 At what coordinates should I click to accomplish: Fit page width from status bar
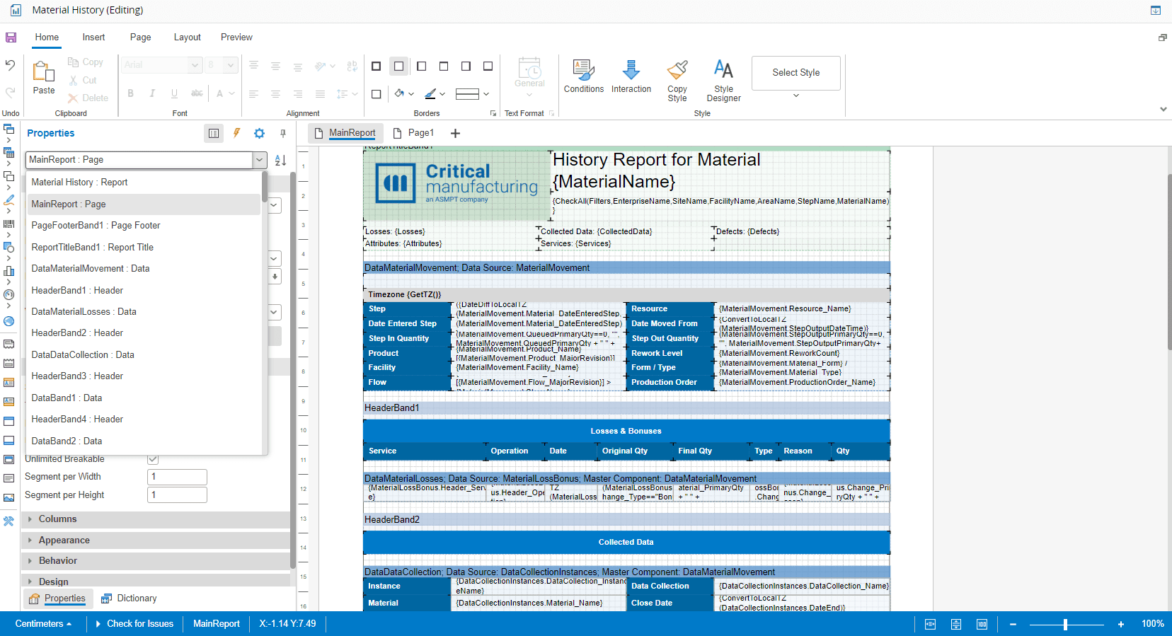[x=930, y=624]
